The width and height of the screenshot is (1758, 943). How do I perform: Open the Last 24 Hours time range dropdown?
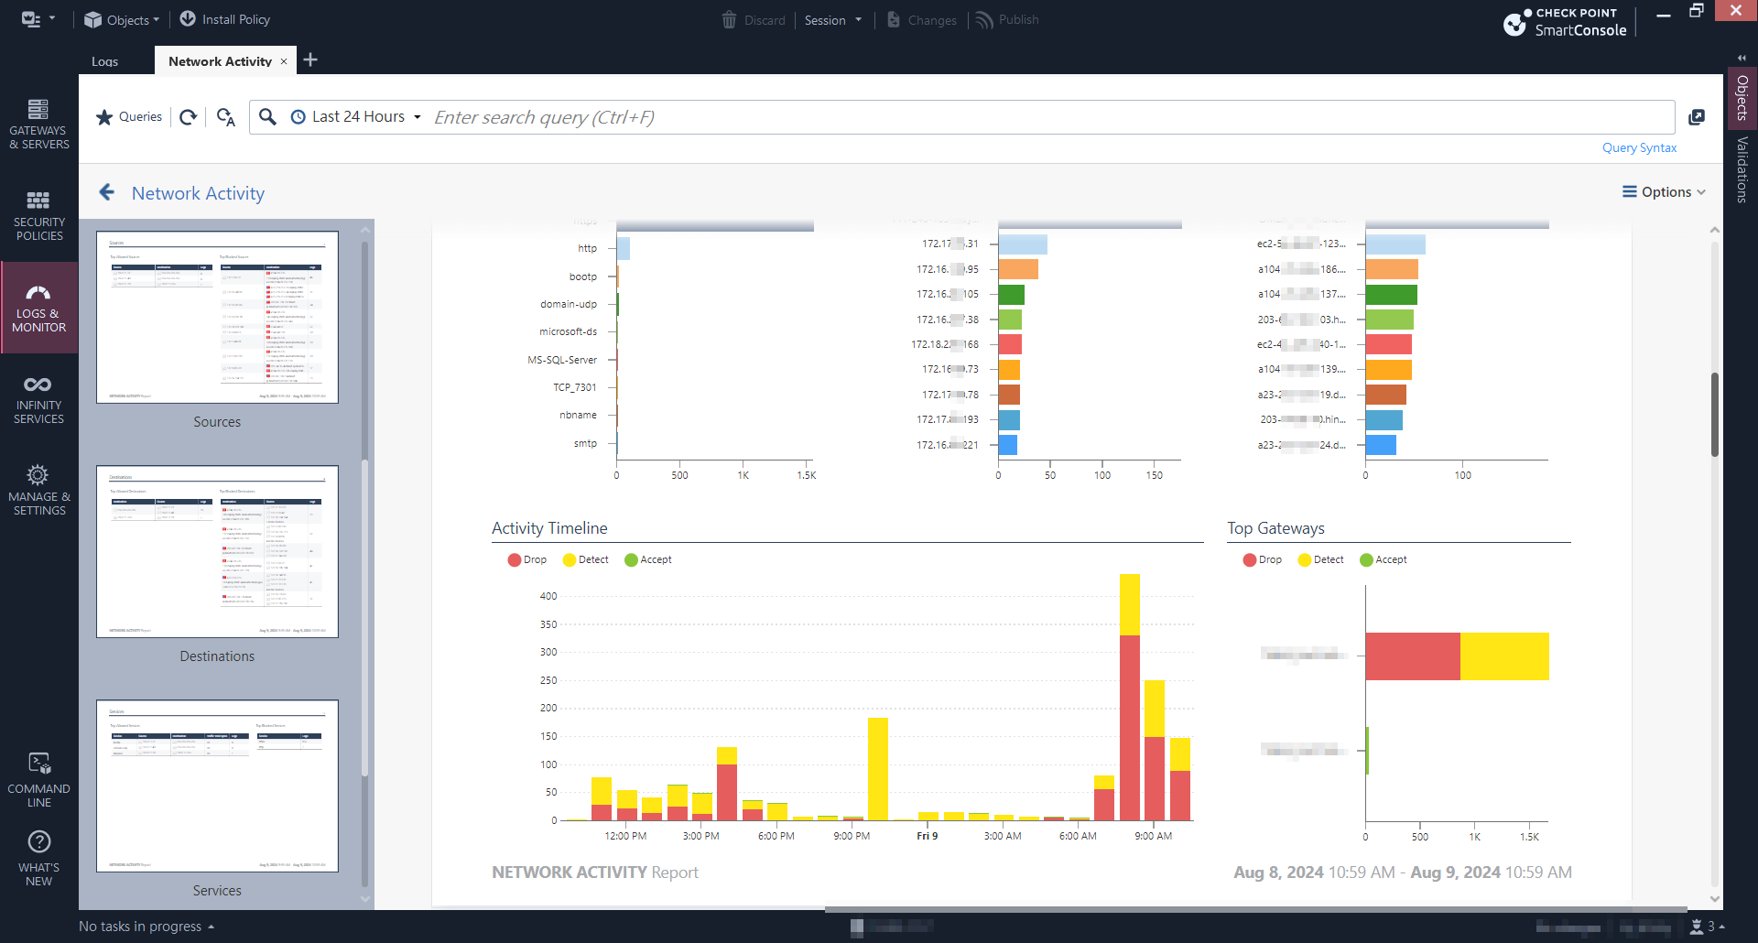pos(356,117)
